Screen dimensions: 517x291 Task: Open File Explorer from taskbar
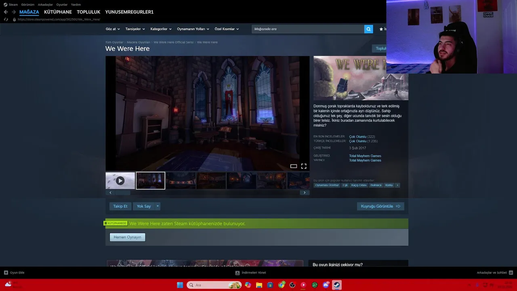(259, 285)
